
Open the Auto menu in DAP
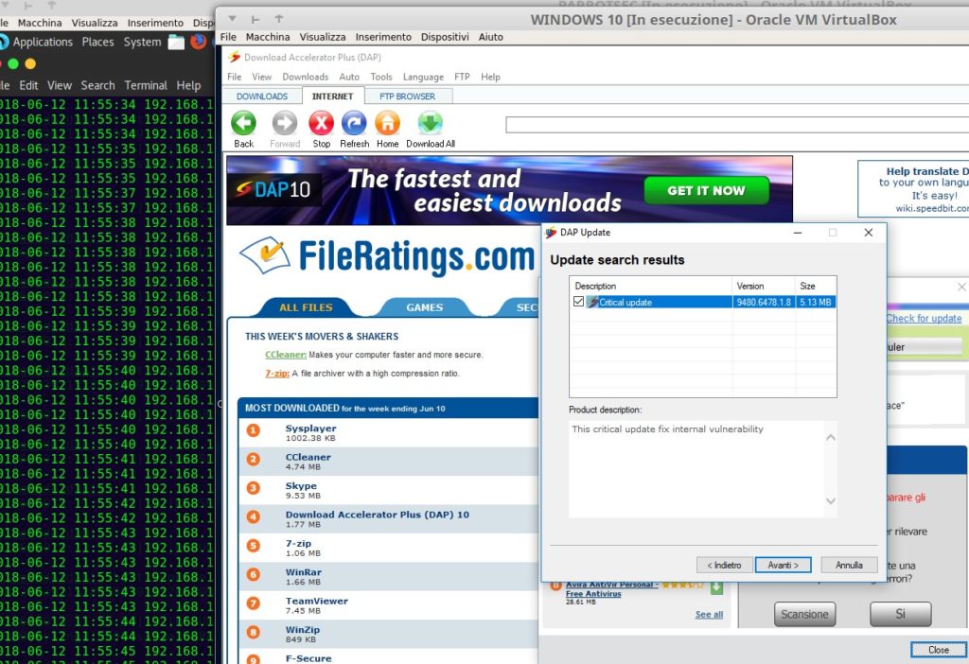pyautogui.click(x=349, y=78)
